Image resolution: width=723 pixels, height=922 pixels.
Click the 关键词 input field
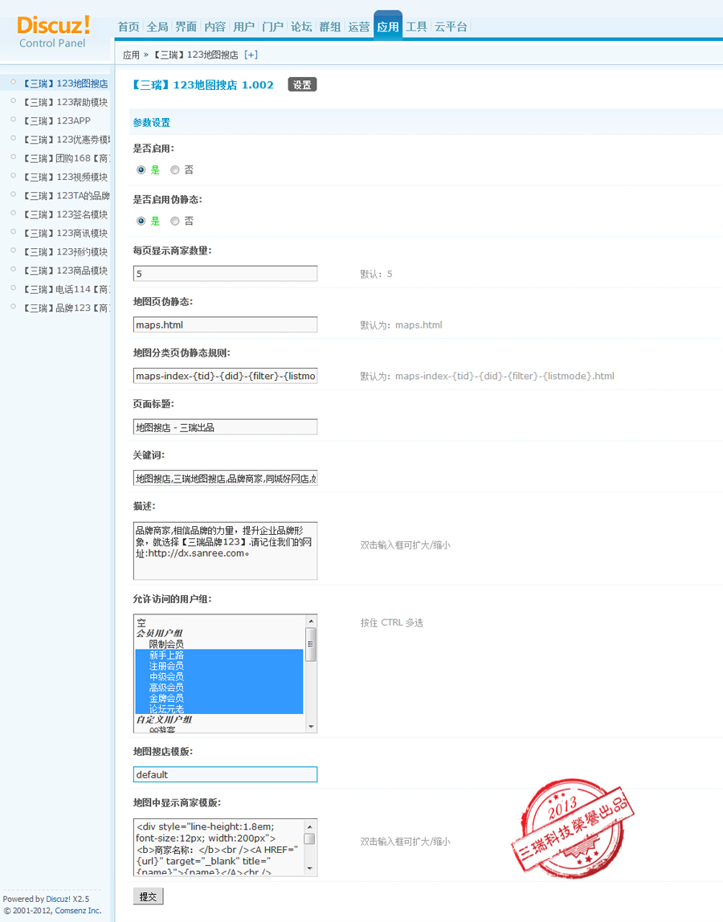pyautogui.click(x=225, y=478)
